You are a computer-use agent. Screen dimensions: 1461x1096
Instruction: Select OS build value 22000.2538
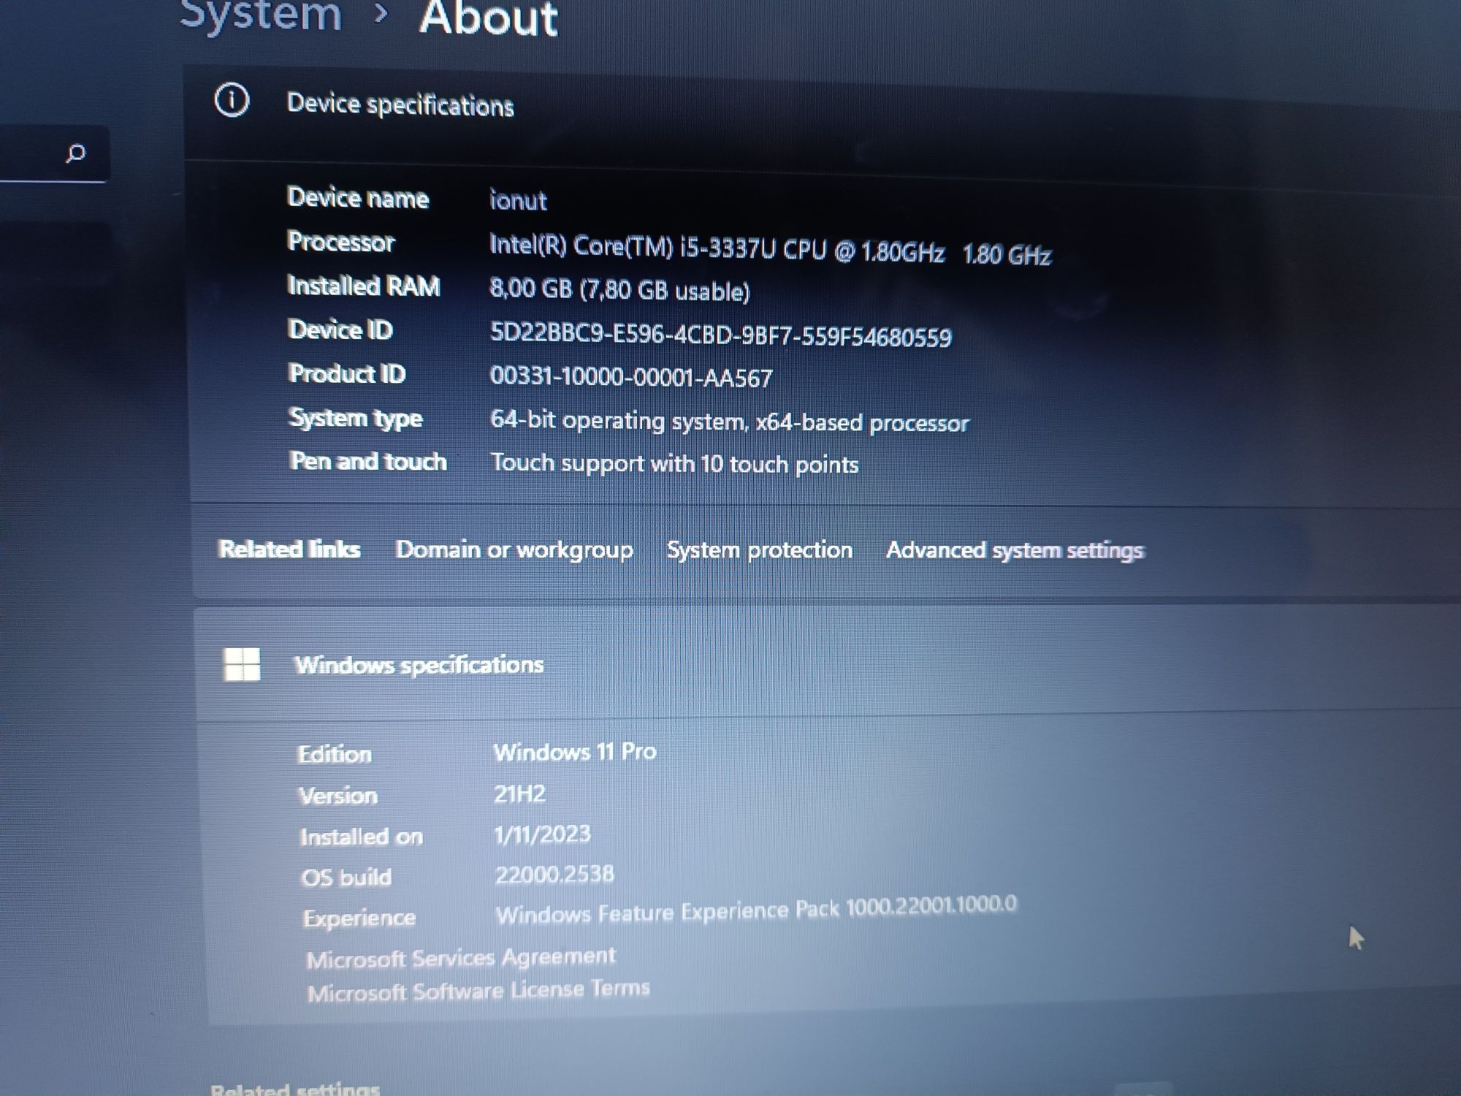pos(554,875)
